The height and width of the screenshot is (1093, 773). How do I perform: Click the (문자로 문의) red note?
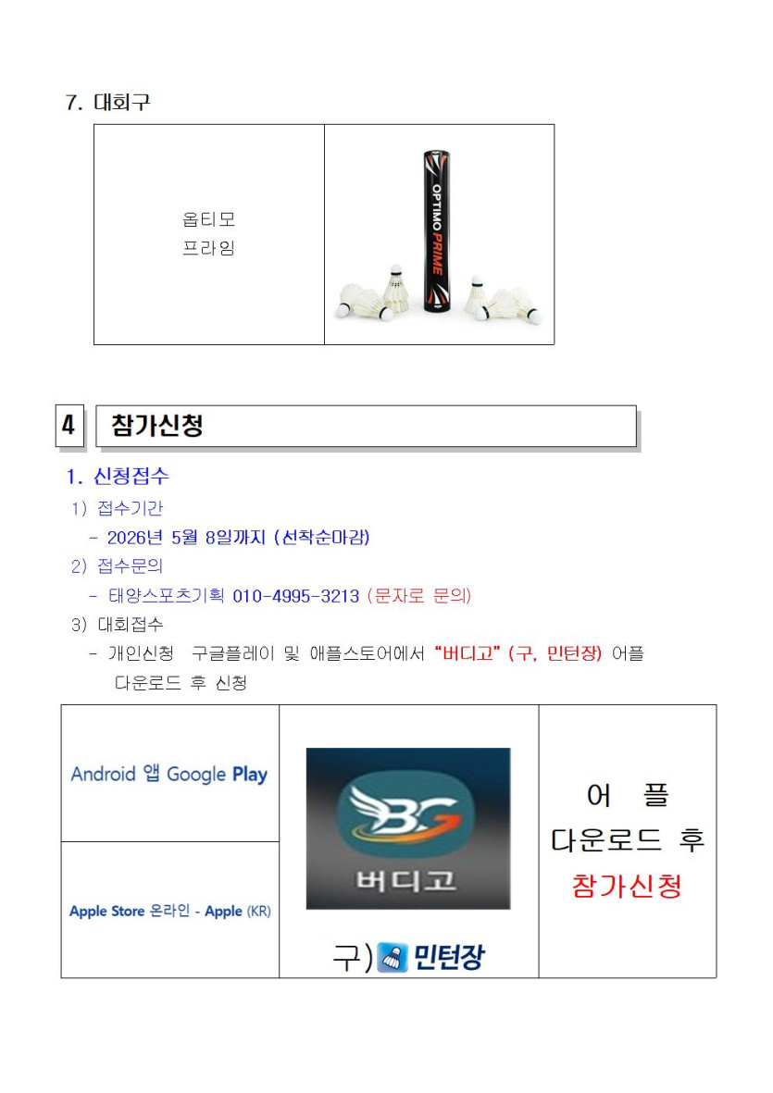(419, 596)
